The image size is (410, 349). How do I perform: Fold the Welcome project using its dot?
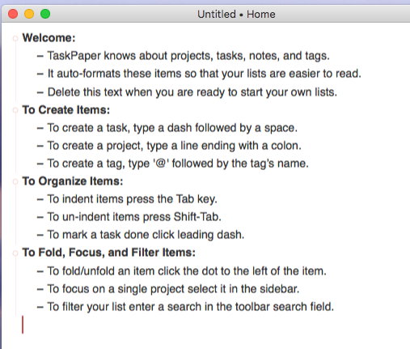(15, 39)
